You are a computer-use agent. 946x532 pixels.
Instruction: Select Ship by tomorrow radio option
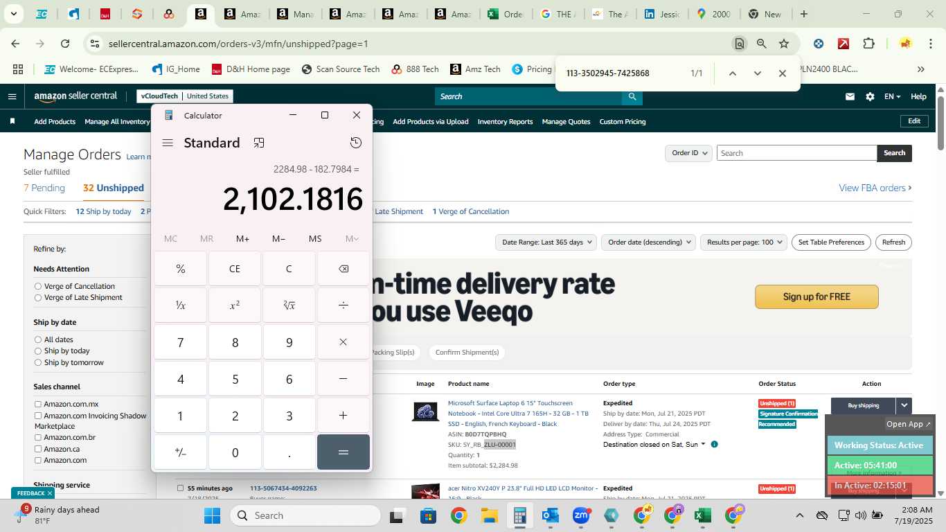(x=38, y=362)
